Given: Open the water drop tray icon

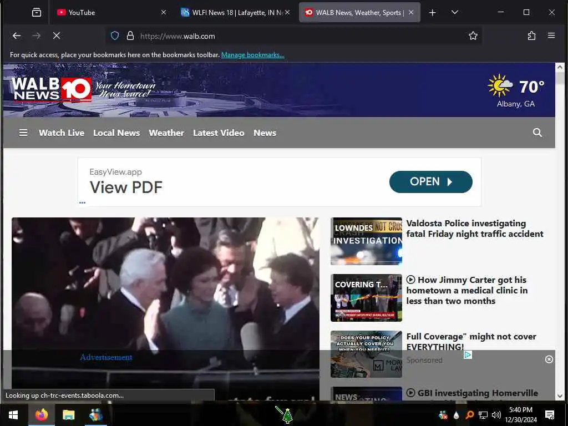Looking at the screenshot, I should point(456,415).
